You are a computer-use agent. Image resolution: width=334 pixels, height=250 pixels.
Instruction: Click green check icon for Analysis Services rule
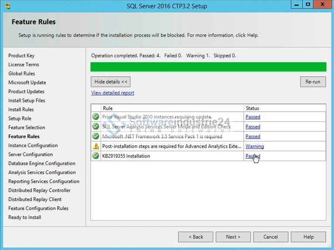coord(96,127)
